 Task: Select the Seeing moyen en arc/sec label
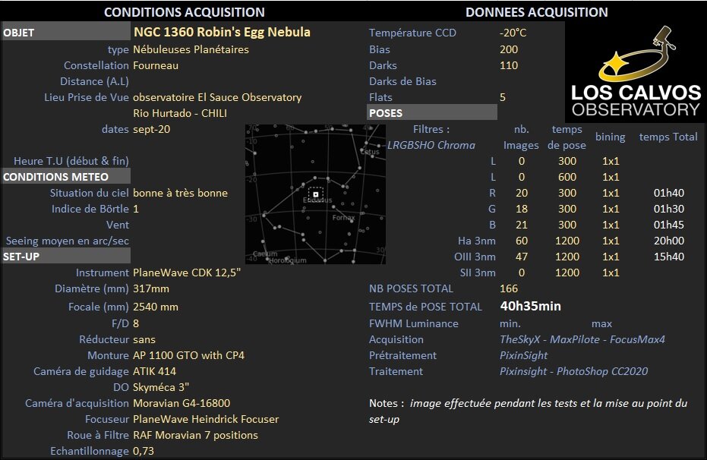tap(67, 241)
